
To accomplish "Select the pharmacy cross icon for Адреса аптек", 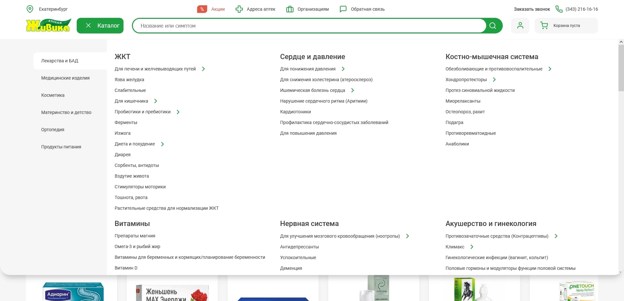I will click(239, 9).
